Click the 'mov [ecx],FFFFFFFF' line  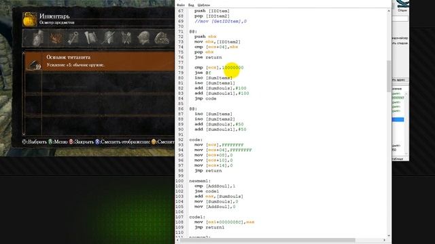219,145
